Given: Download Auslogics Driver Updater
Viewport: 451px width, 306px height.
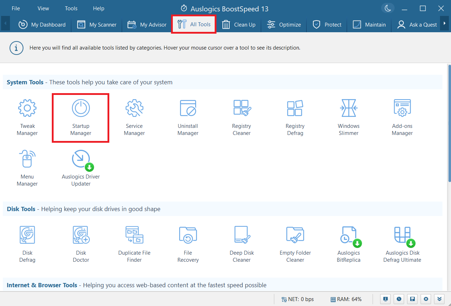Looking at the screenshot, I should (x=81, y=168).
